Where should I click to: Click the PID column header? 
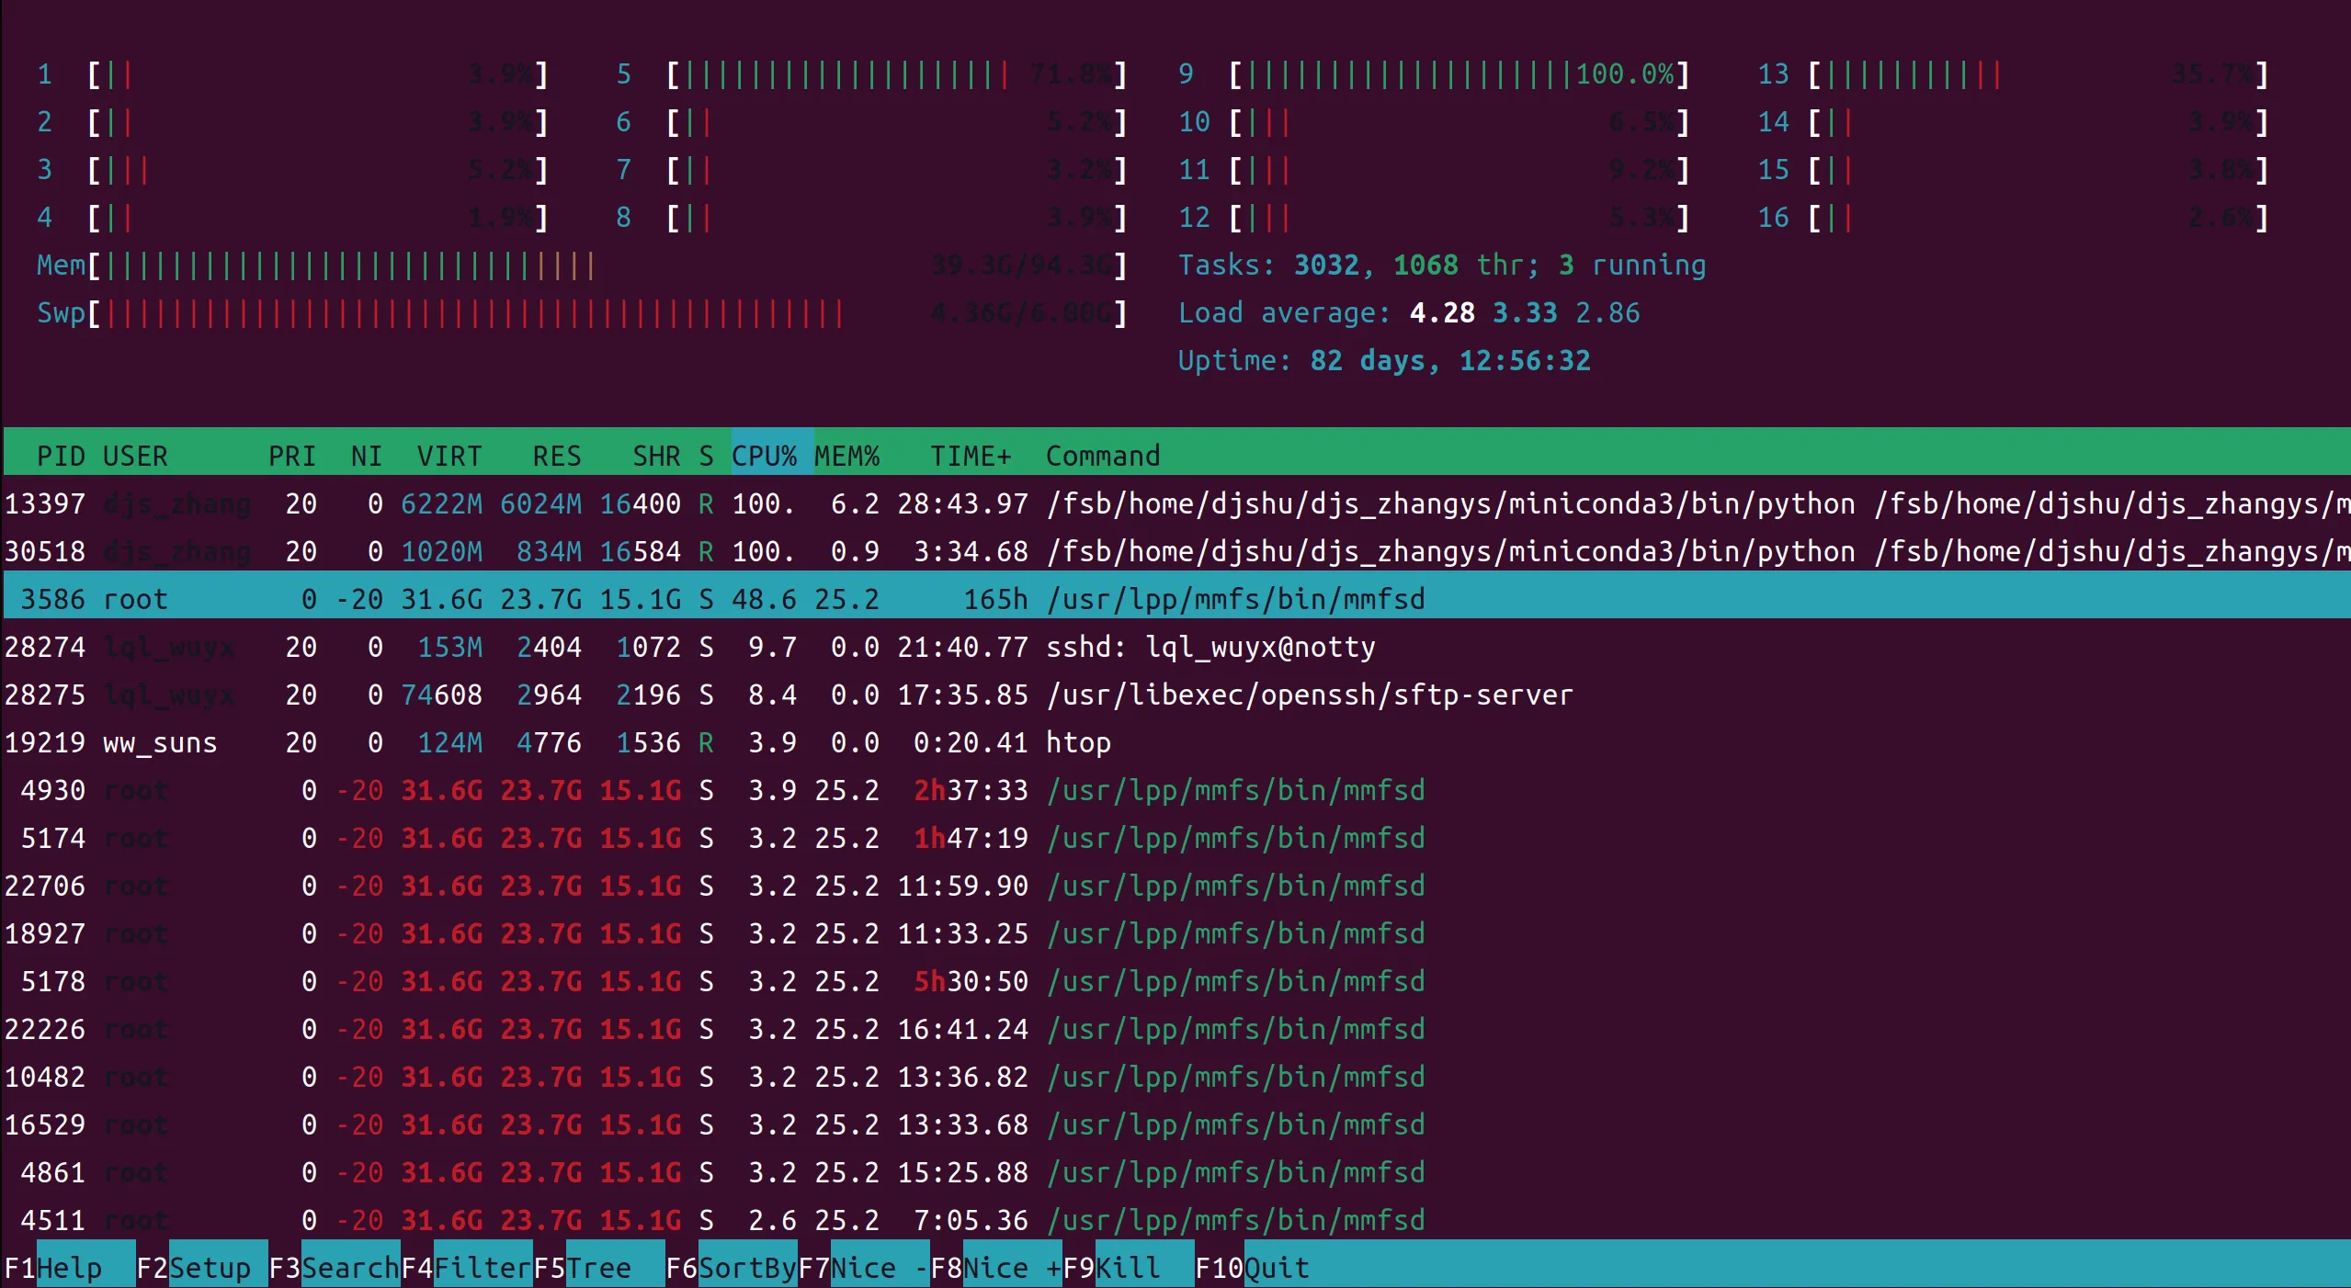(61, 456)
